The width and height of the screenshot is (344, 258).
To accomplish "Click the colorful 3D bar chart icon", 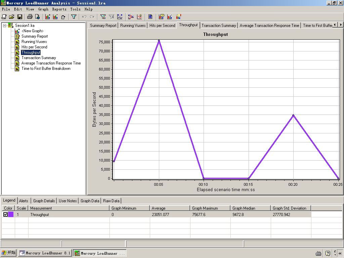I will pos(179,17).
